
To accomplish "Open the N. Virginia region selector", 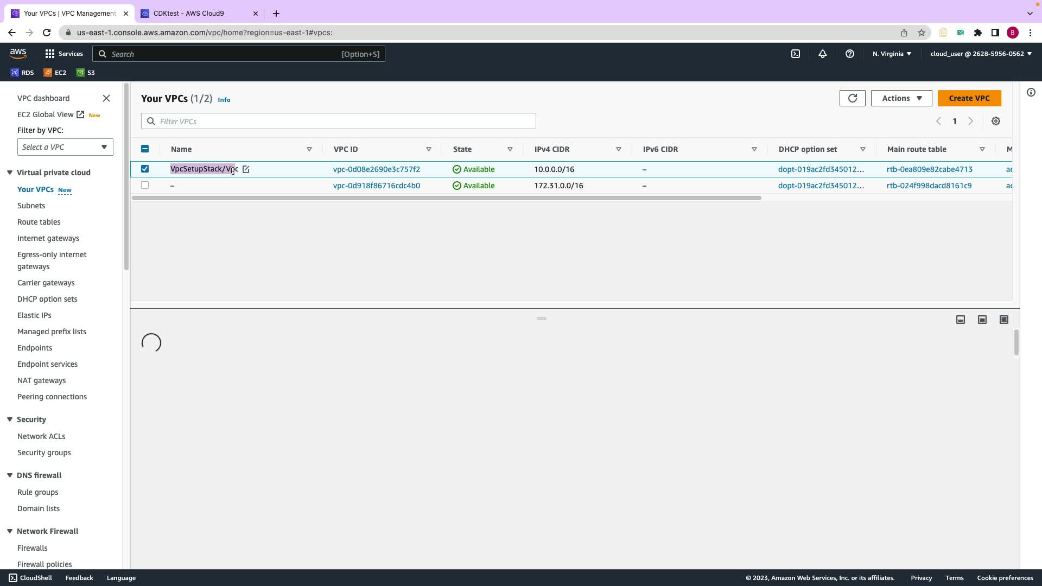I will pos(892,54).
